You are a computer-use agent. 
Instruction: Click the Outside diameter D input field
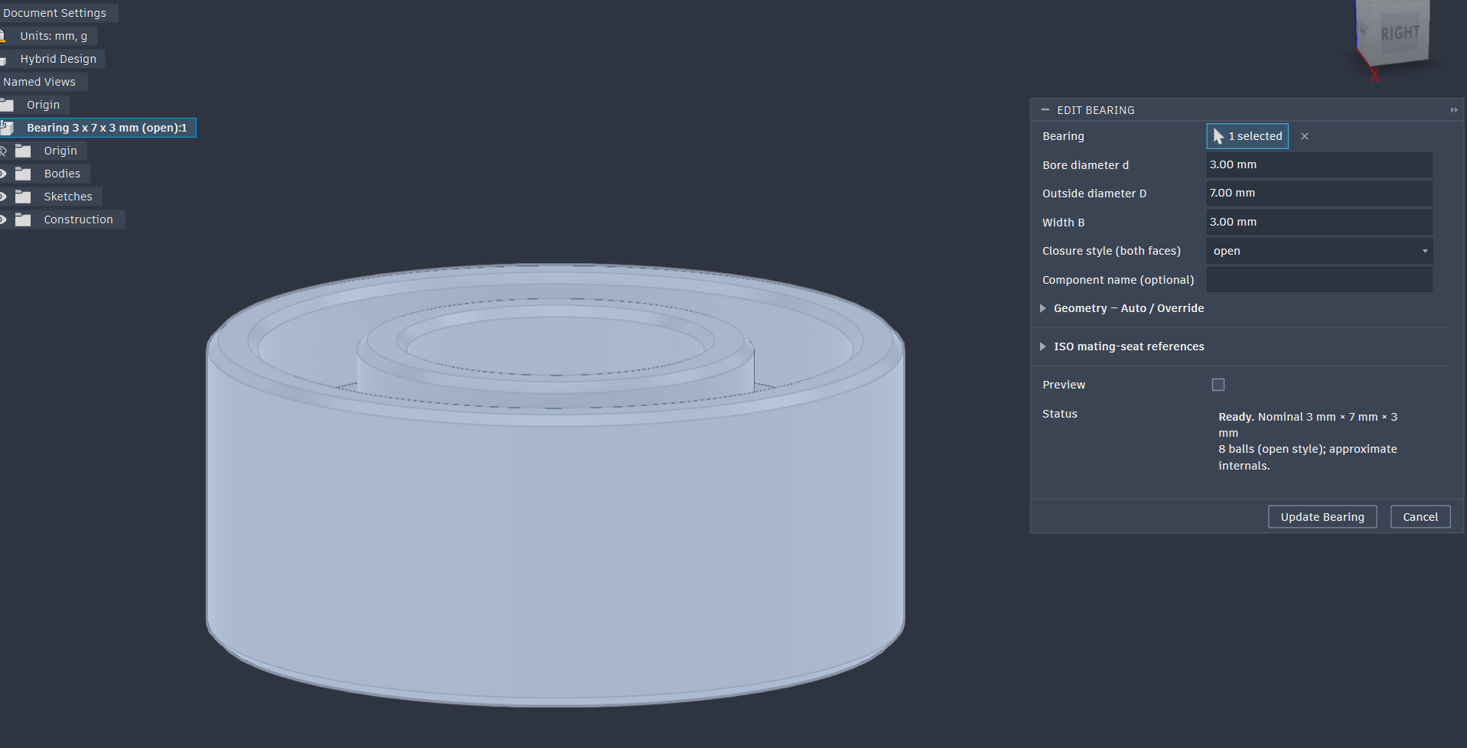(1319, 193)
